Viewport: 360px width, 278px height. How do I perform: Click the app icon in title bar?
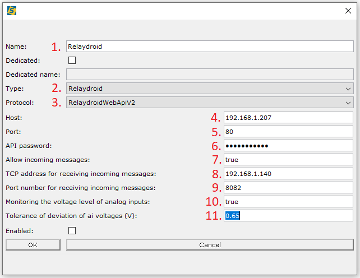[11, 11]
